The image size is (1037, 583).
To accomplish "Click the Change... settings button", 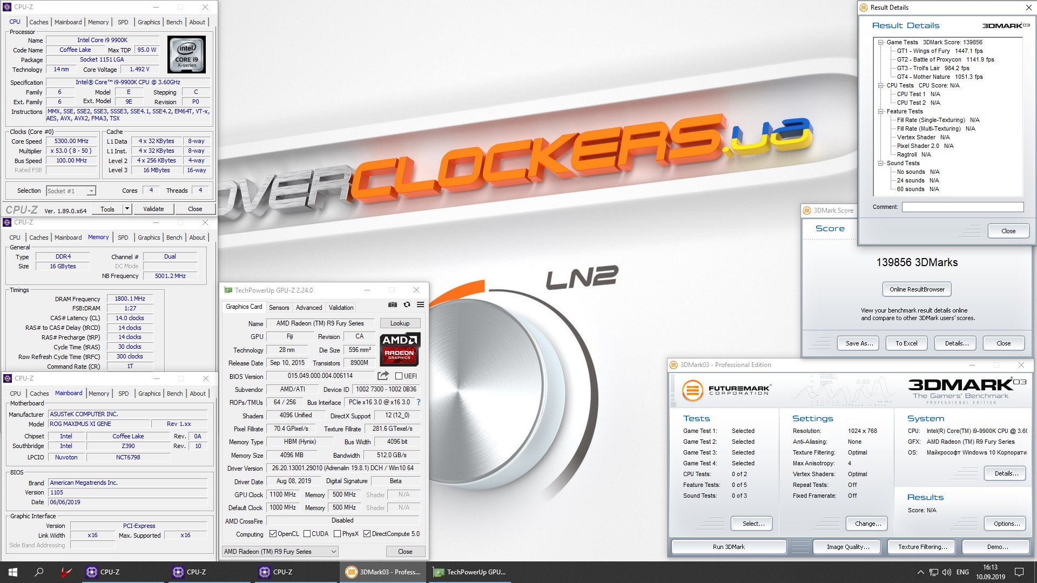I will (868, 524).
